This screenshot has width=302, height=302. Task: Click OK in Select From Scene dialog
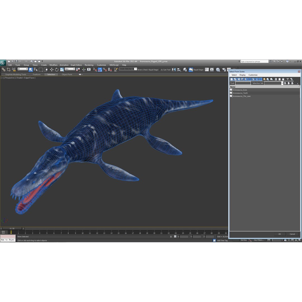click(279, 234)
